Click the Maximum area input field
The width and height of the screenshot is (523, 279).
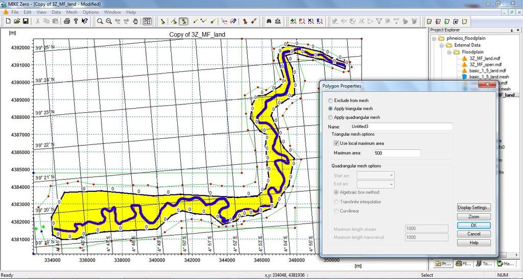click(396, 153)
